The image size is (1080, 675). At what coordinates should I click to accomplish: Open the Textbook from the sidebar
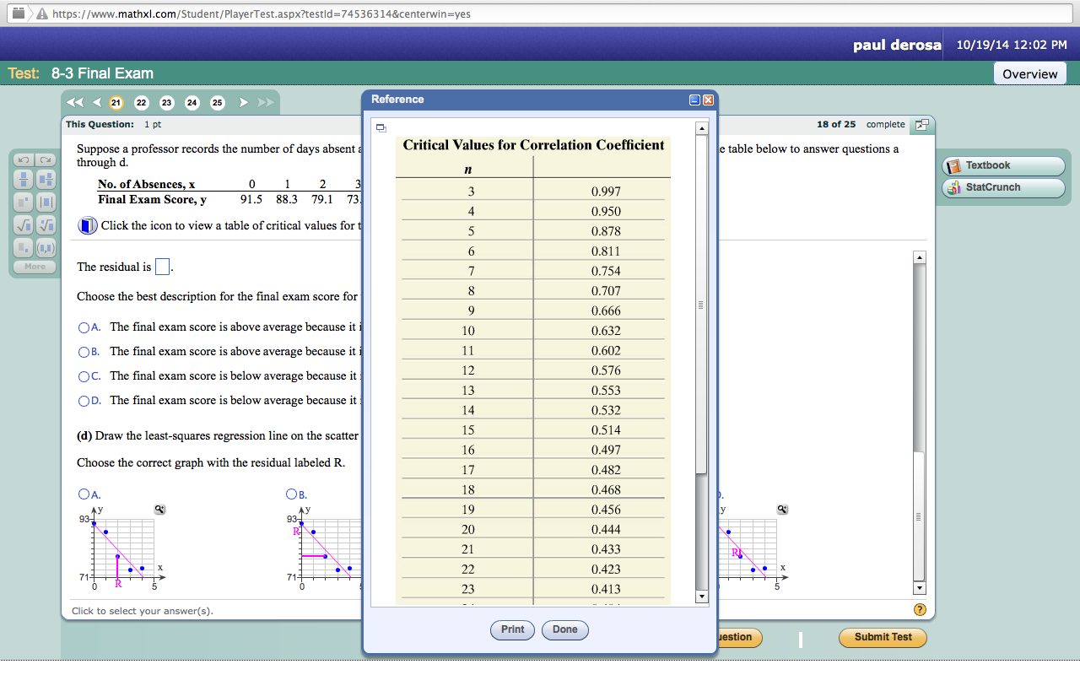click(x=1002, y=165)
